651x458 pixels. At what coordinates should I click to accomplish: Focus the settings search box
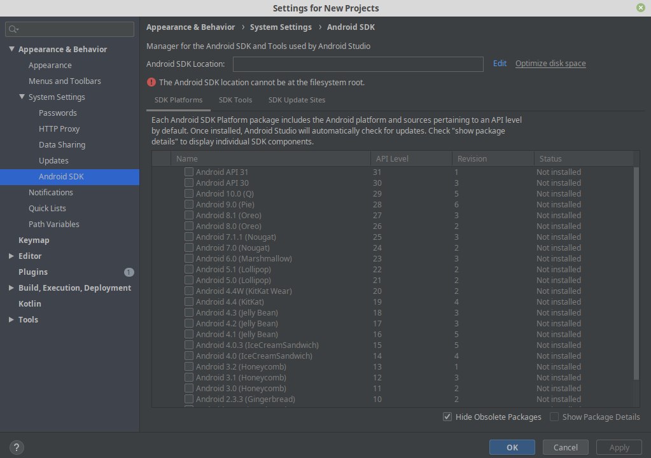coord(70,29)
